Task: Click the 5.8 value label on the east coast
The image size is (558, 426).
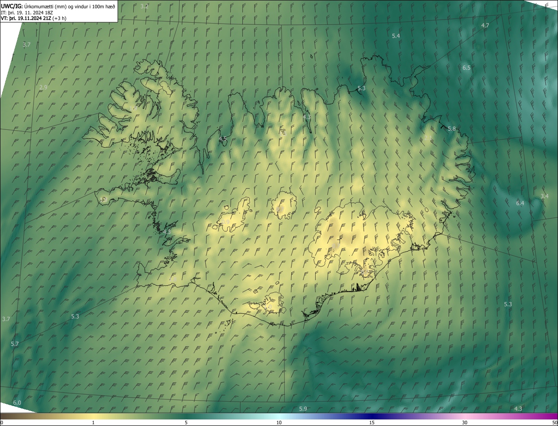Action: [452, 129]
